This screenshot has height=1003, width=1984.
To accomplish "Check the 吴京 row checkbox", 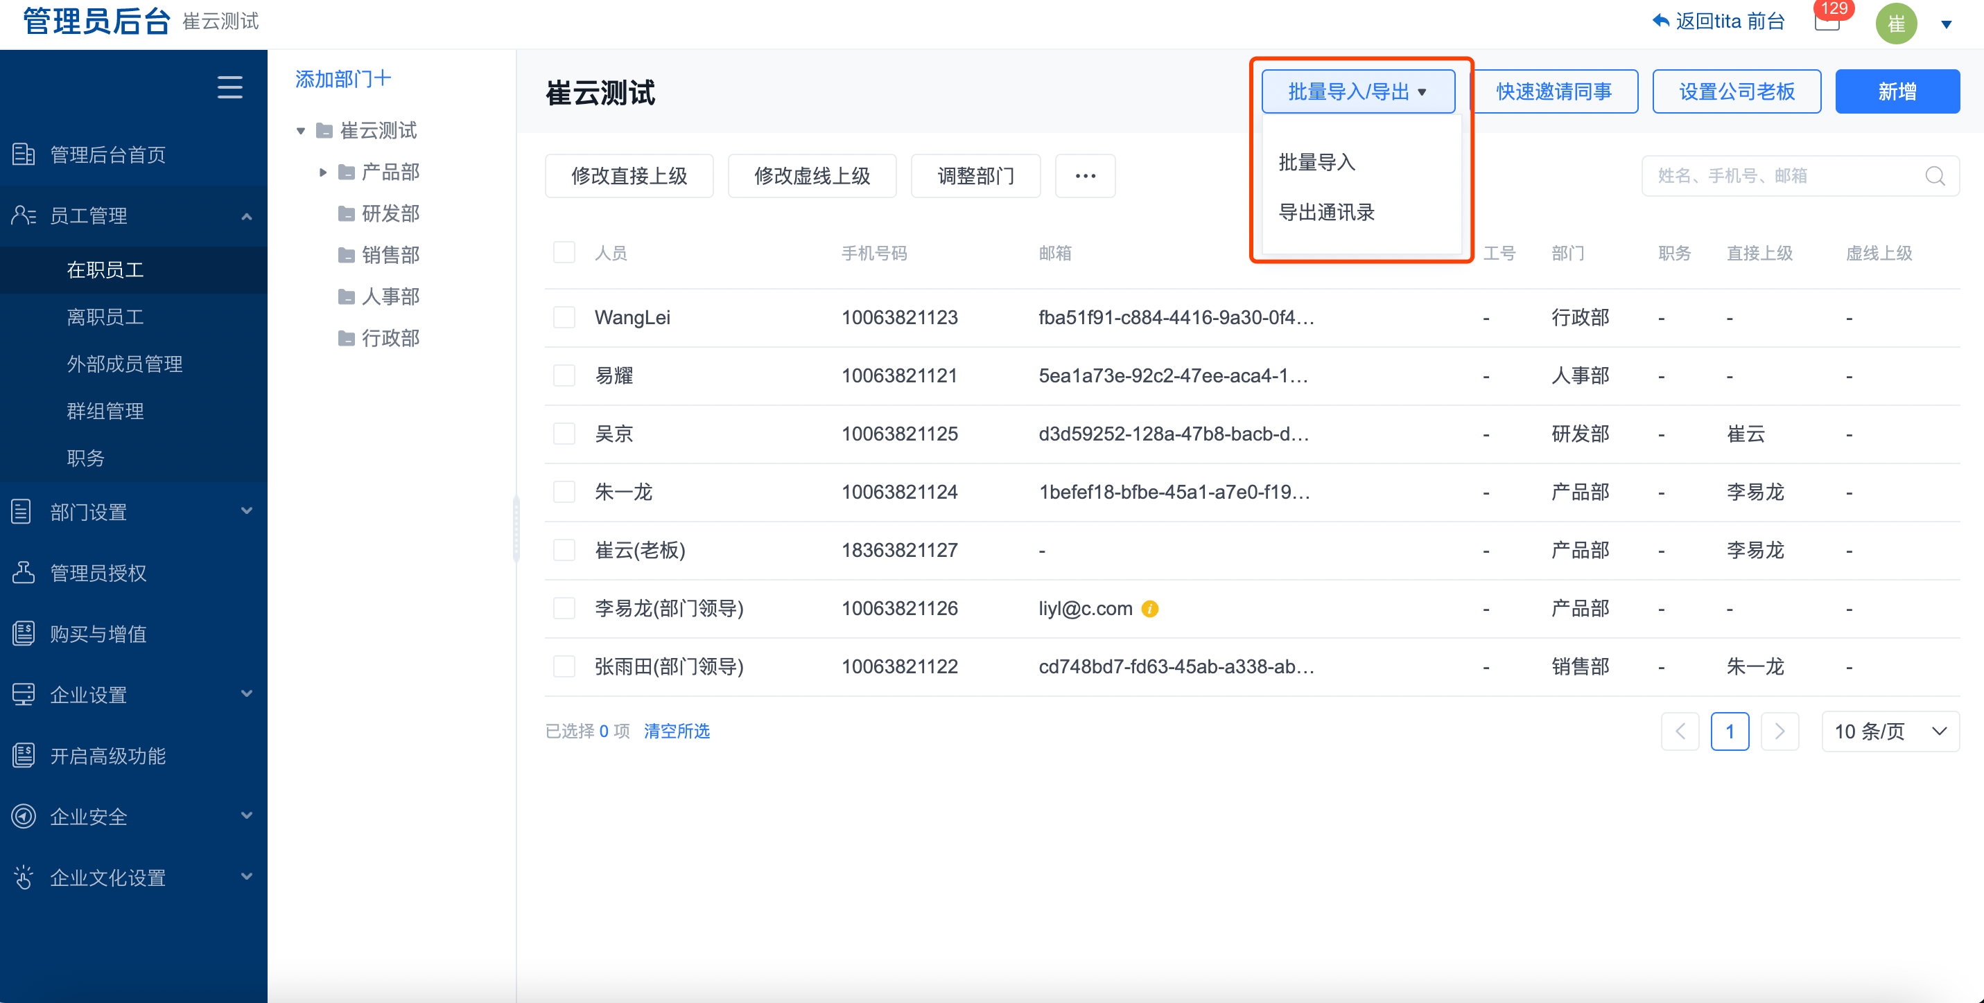I will pyautogui.click(x=564, y=434).
